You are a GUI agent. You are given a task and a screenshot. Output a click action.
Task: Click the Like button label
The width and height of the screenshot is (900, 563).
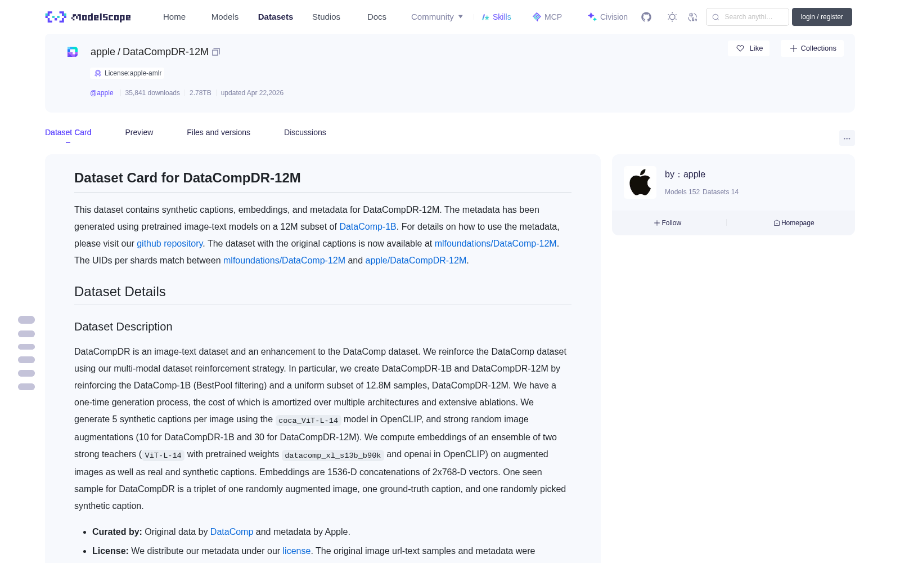756,48
